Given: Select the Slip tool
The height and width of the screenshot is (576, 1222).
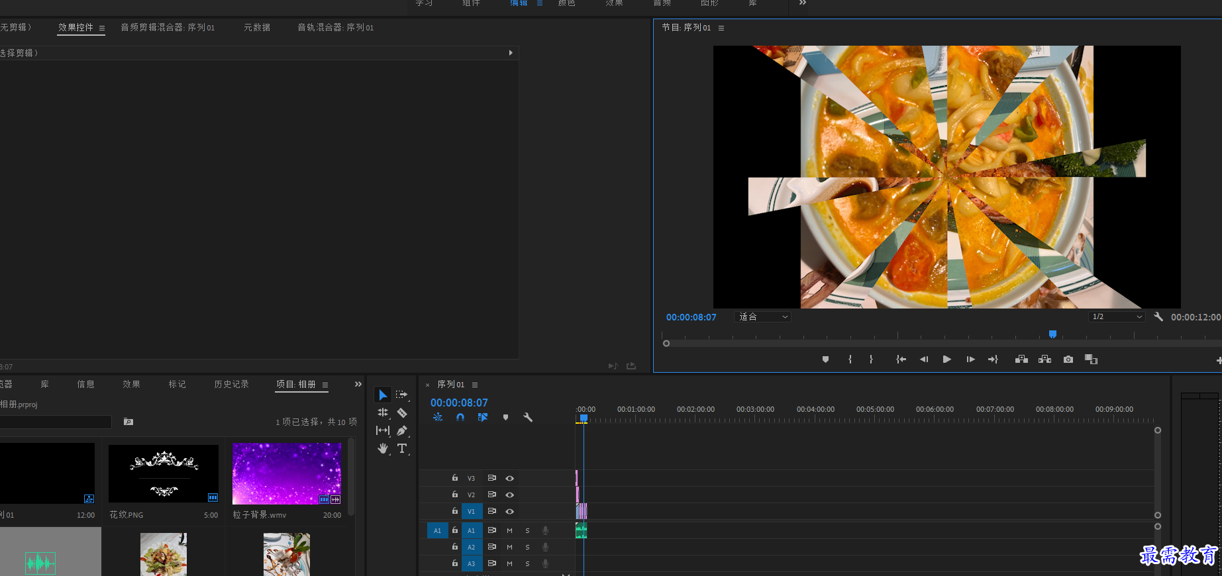Looking at the screenshot, I should point(383,430).
